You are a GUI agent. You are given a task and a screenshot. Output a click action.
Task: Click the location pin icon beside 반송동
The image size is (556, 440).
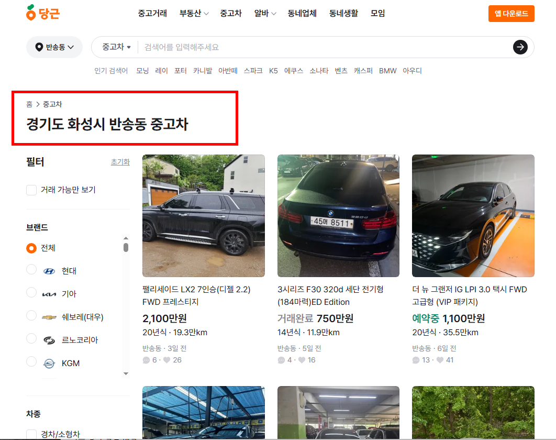point(39,47)
